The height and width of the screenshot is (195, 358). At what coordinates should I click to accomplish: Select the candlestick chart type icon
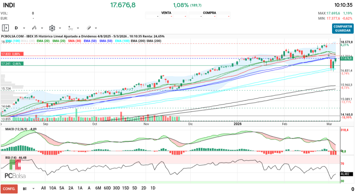(x=34, y=28)
